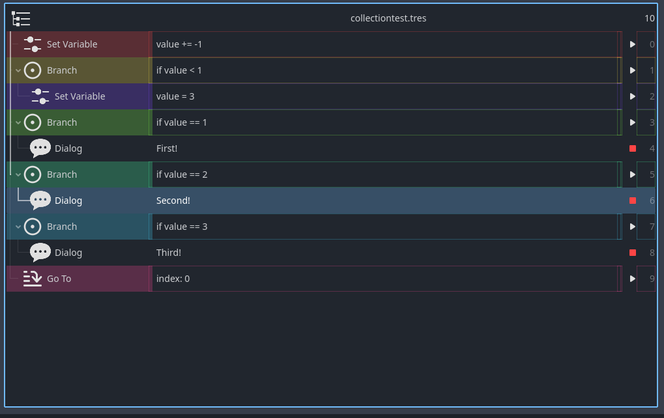The image size is (664, 418).
Task: Collapse the "if value == 2" branch chevron
Action: point(18,174)
